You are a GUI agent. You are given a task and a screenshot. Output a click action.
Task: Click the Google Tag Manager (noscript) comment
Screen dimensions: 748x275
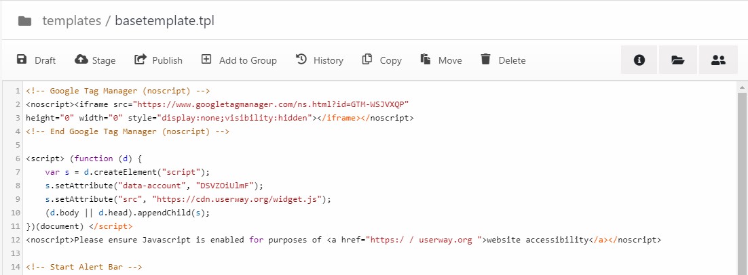pyautogui.click(x=118, y=91)
